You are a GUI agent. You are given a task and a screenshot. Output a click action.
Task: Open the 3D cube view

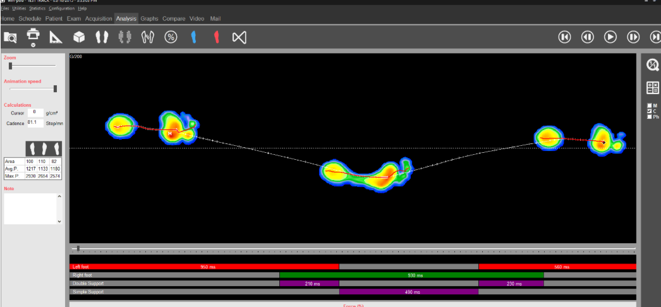click(79, 37)
